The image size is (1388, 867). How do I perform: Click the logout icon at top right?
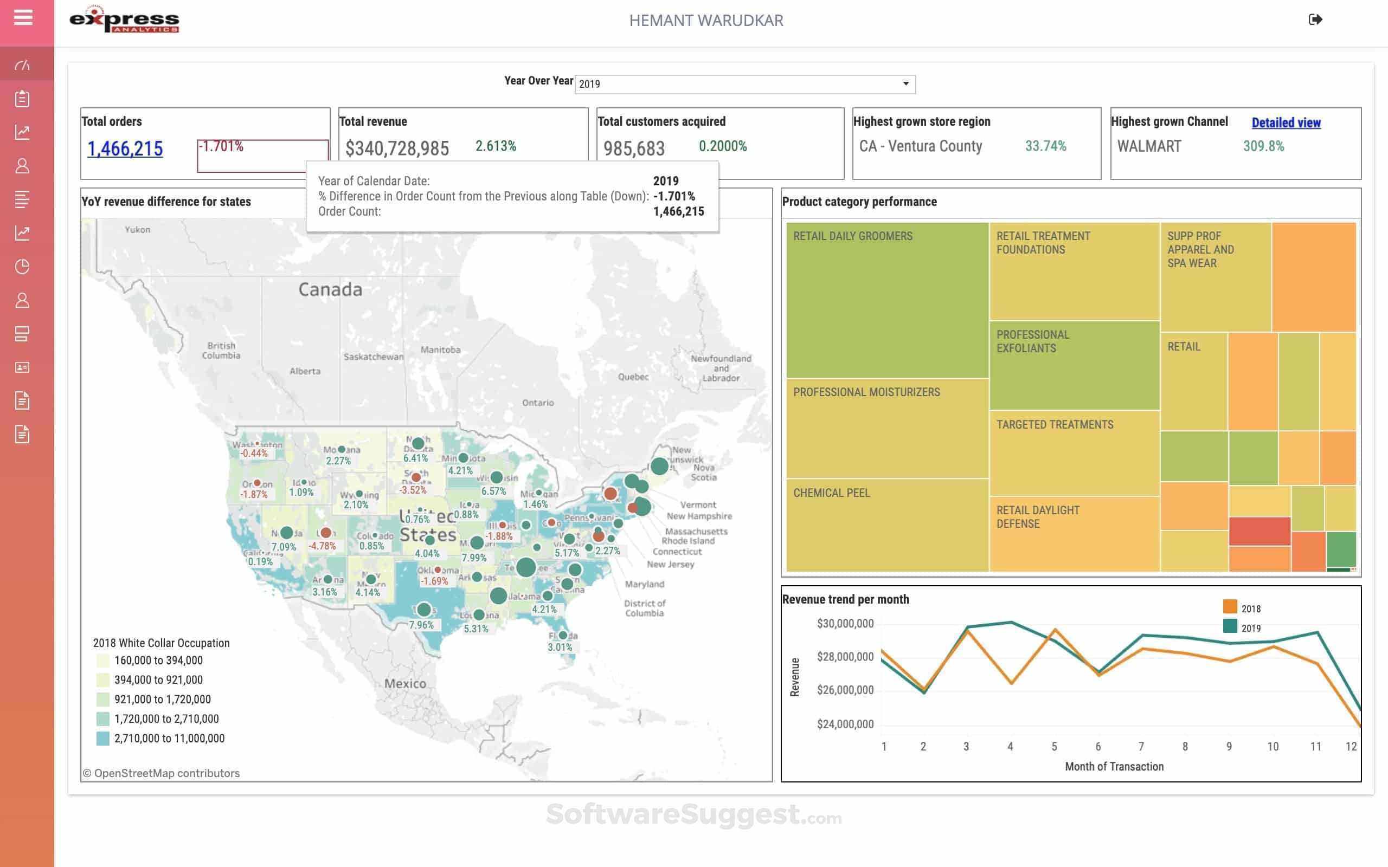click(1315, 20)
